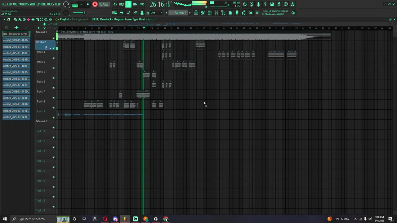Click the 137.000 tempo field
The width and height of the screenshot is (397, 223).
104,4
